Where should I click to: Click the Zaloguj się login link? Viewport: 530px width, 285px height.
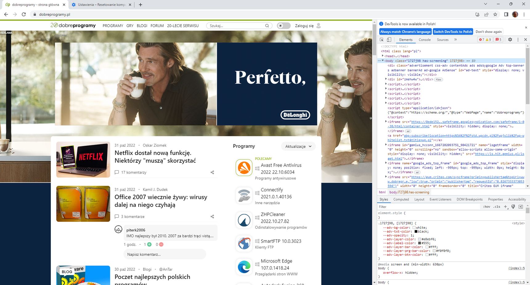pos(304,26)
